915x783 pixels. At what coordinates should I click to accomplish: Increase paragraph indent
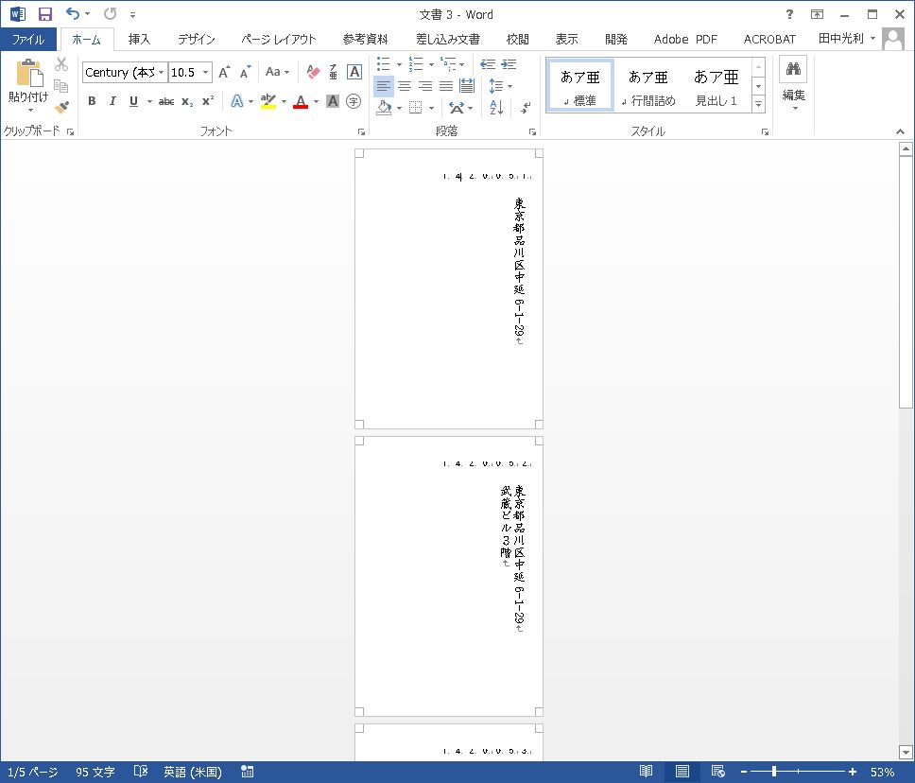(509, 64)
